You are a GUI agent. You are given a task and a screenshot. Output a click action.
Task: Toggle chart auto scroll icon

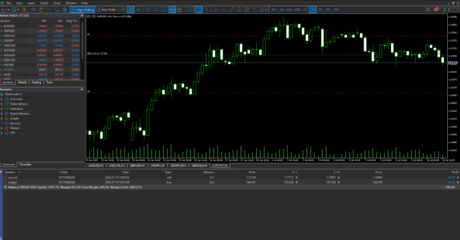click(x=172, y=10)
